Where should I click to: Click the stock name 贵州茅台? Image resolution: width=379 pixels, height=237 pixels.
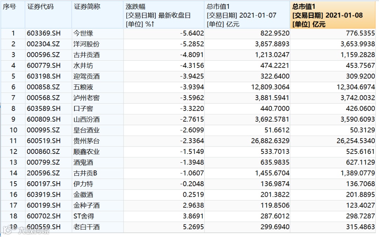(x=86, y=141)
